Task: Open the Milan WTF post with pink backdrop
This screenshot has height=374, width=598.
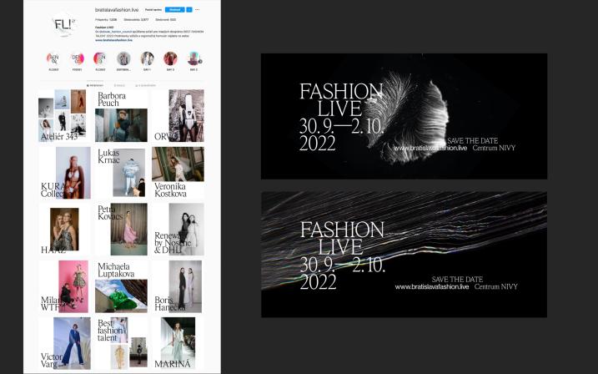Action: (x=64, y=286)
